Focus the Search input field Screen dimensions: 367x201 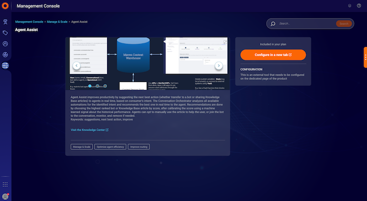tap(307, 23)
